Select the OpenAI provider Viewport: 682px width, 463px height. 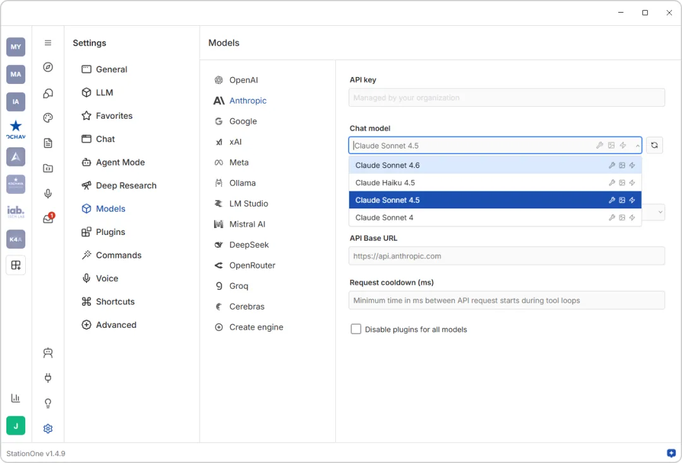click(x=236, y=80)
